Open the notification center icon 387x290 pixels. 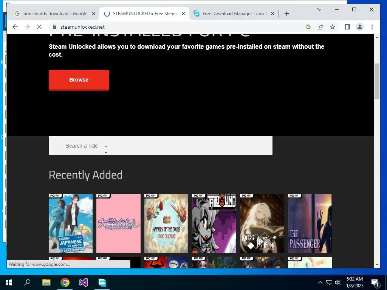tap(375, 282)
